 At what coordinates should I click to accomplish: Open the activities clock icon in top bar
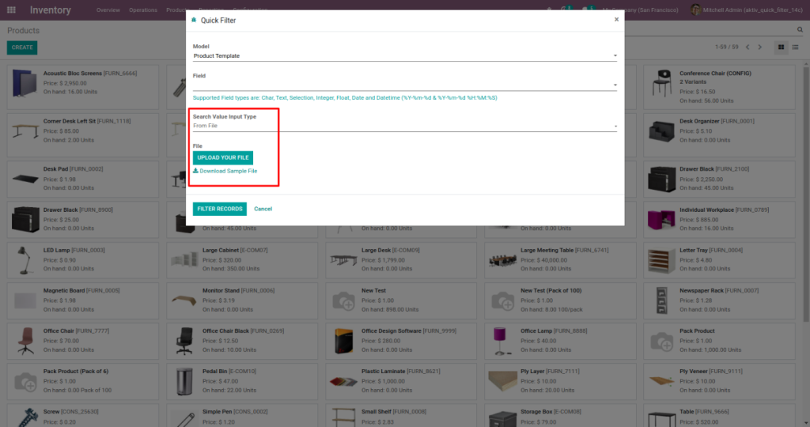click(567, 9)
